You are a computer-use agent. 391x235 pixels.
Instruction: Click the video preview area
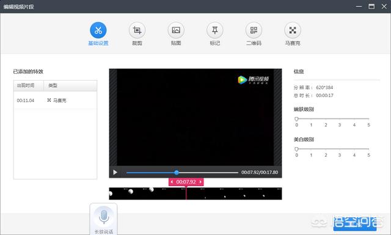[x=195, y=117]
